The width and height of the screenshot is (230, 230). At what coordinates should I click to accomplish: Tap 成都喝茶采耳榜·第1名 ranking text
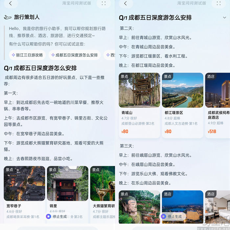point(23,217)
